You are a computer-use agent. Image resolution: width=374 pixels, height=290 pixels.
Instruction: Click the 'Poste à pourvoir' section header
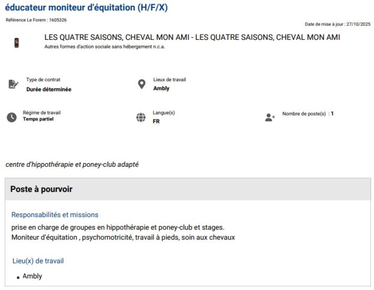point(42,189)
